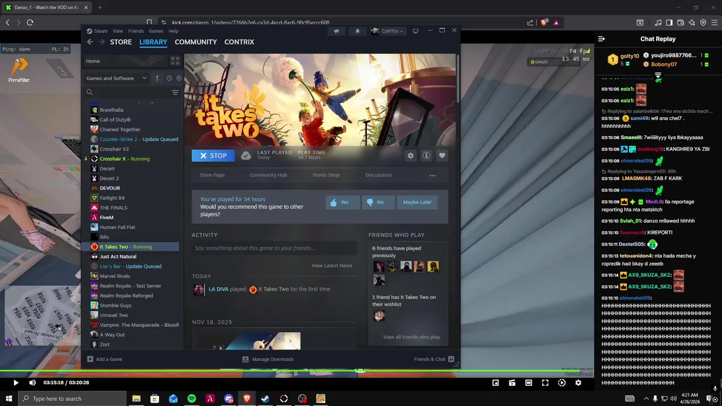
Task: Mute the Kick video volume
Action: [x=32, y=383]
